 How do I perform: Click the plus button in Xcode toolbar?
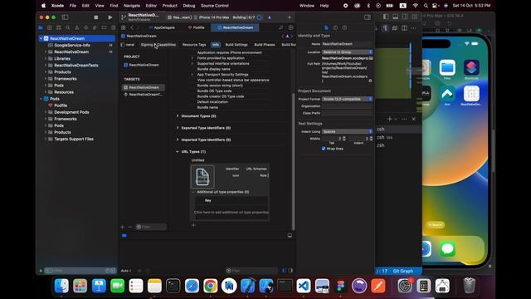click(x=290, y=17)
